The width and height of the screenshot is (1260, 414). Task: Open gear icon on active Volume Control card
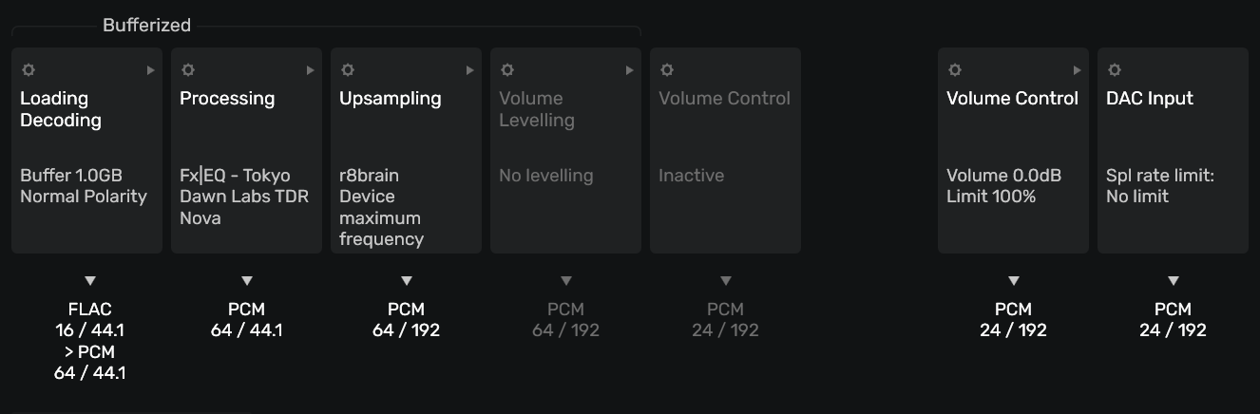click(955, 70)
